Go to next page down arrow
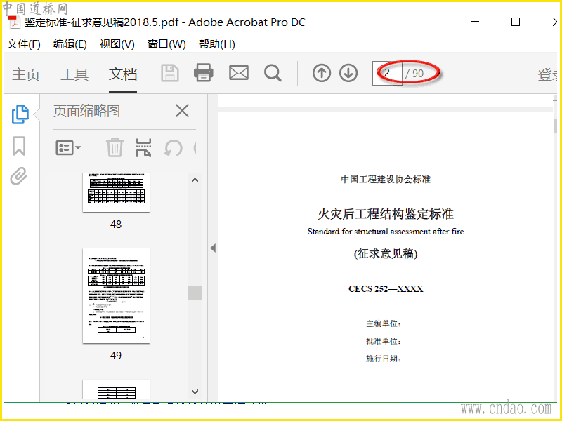562x421 pixels. pos(348,73)
